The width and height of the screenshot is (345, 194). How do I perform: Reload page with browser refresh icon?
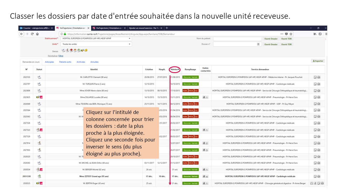pos(32,34)
